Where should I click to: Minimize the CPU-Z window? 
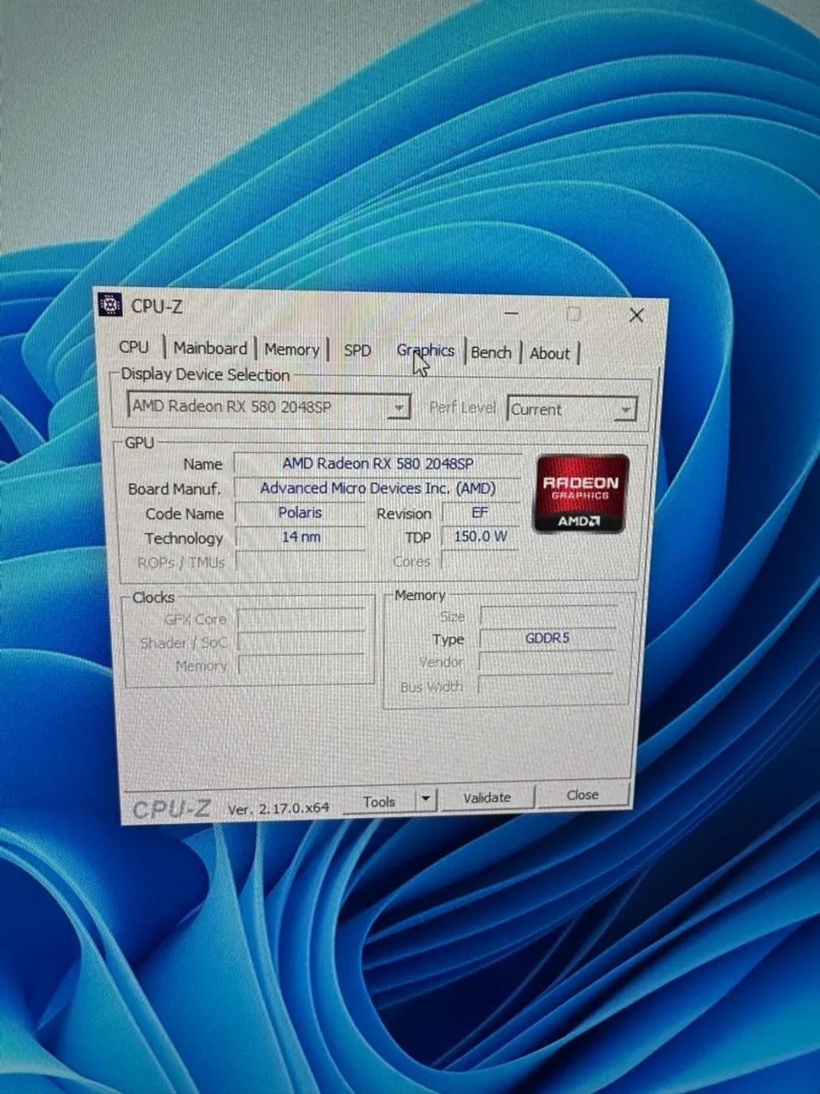pyautogui.click(x=512, y=314)
